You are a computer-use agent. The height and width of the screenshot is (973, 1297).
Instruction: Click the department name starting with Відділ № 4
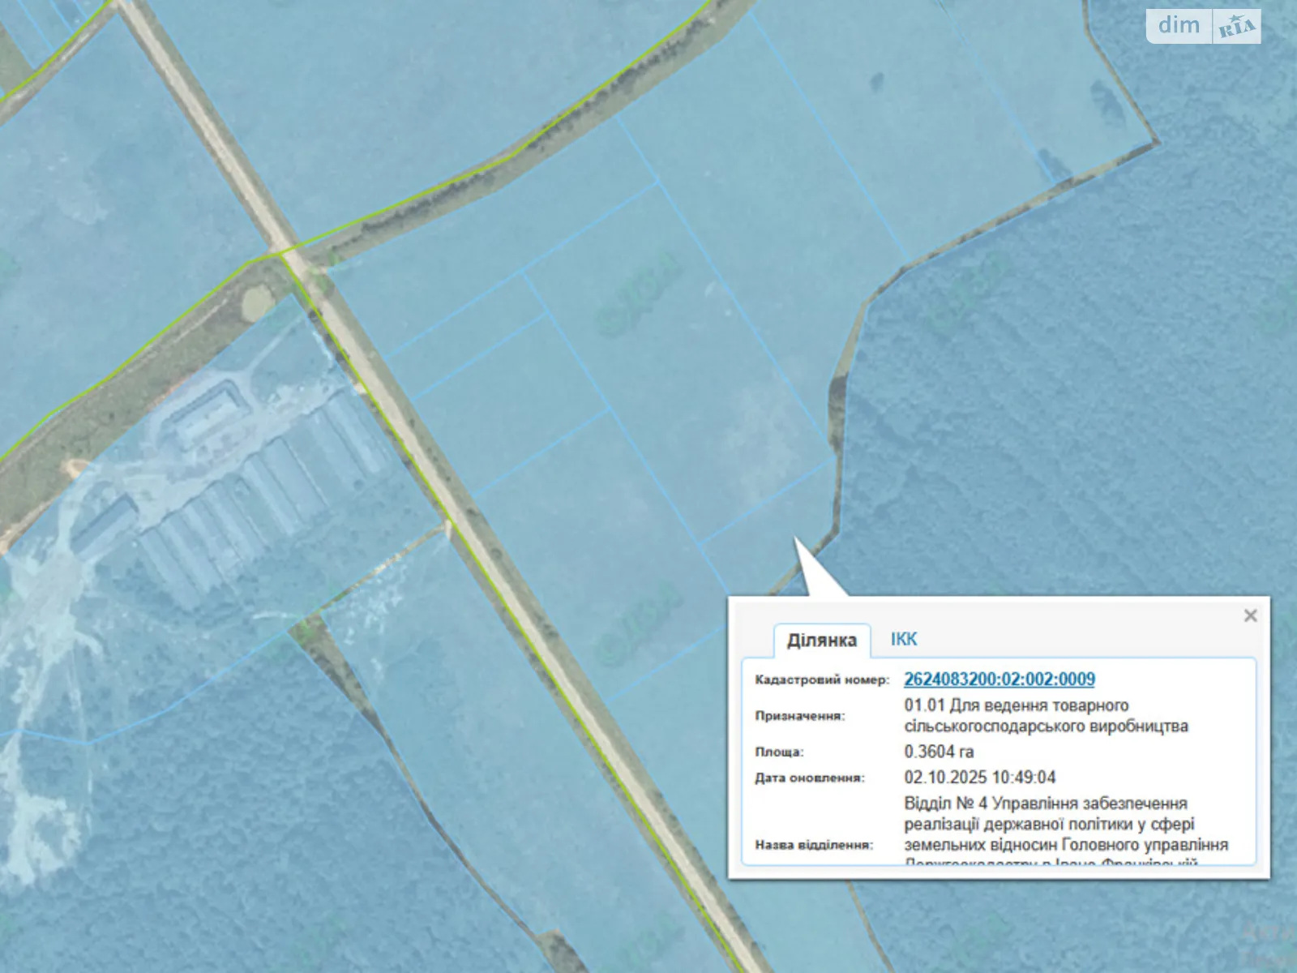click(x=1065, y=824)
